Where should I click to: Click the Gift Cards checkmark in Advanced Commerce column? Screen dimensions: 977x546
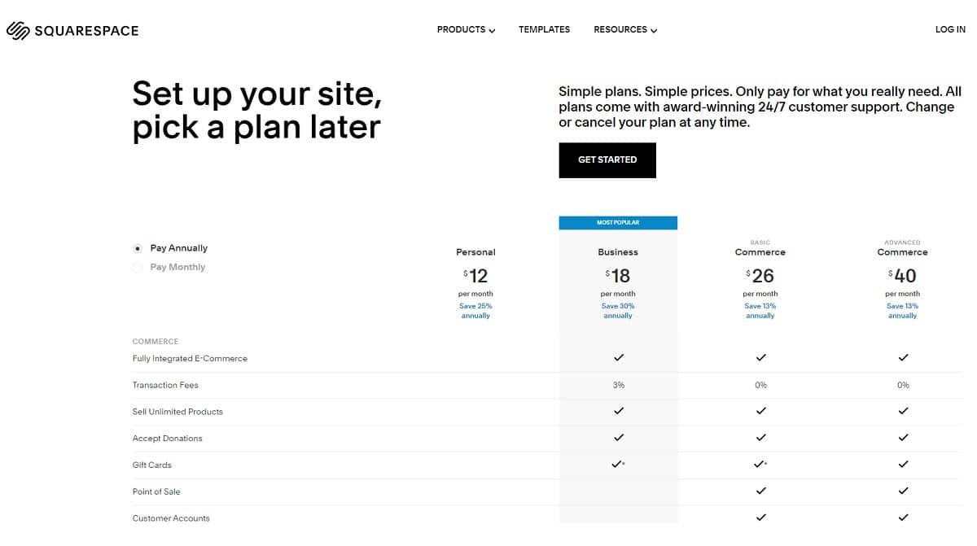pyautogui.click(x=903, y=465)
